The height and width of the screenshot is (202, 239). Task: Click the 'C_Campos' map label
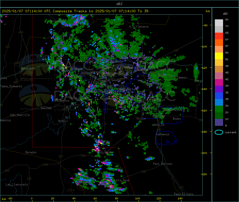(x=180, y=78)
